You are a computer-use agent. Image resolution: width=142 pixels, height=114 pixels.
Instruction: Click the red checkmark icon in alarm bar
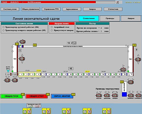[x=117, y=2]
